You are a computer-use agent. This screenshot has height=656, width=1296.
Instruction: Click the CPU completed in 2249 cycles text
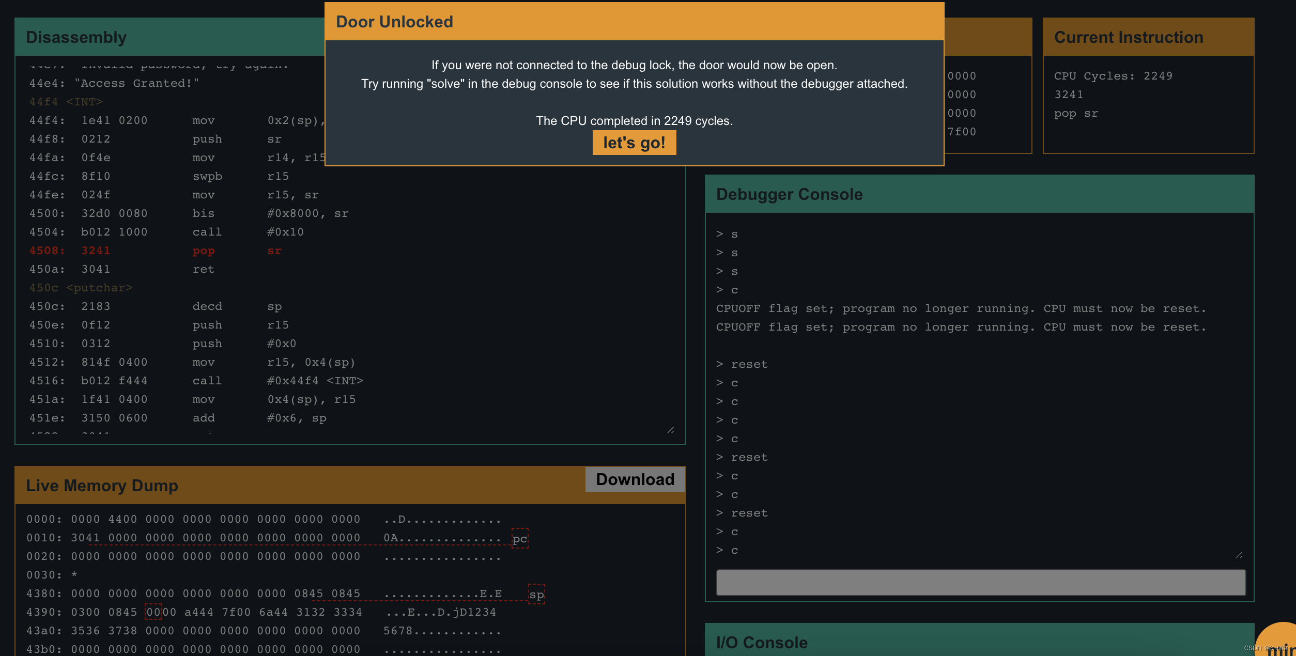(634, 121)
